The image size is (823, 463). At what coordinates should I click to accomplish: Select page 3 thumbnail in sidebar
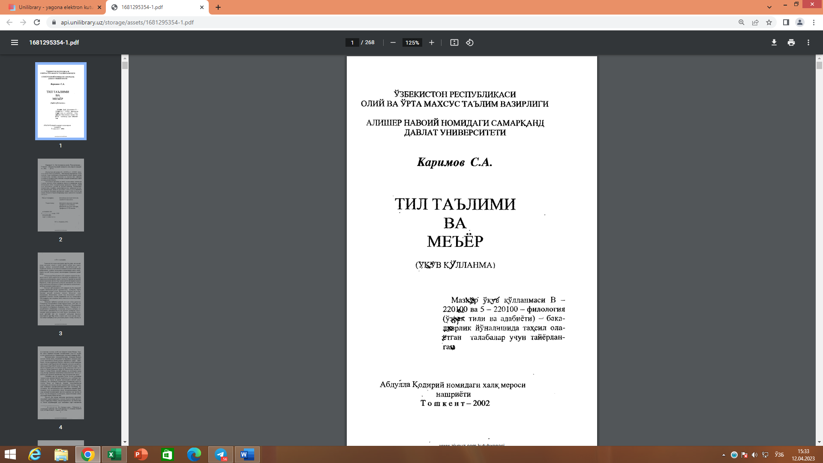pos(60,289)
